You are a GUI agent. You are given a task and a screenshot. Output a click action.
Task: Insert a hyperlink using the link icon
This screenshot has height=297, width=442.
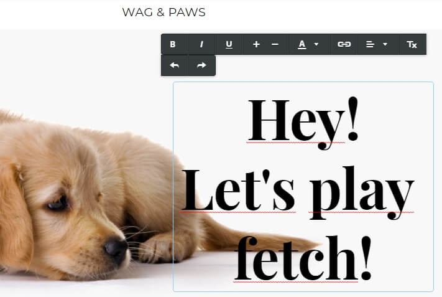(x=344, y=44)
